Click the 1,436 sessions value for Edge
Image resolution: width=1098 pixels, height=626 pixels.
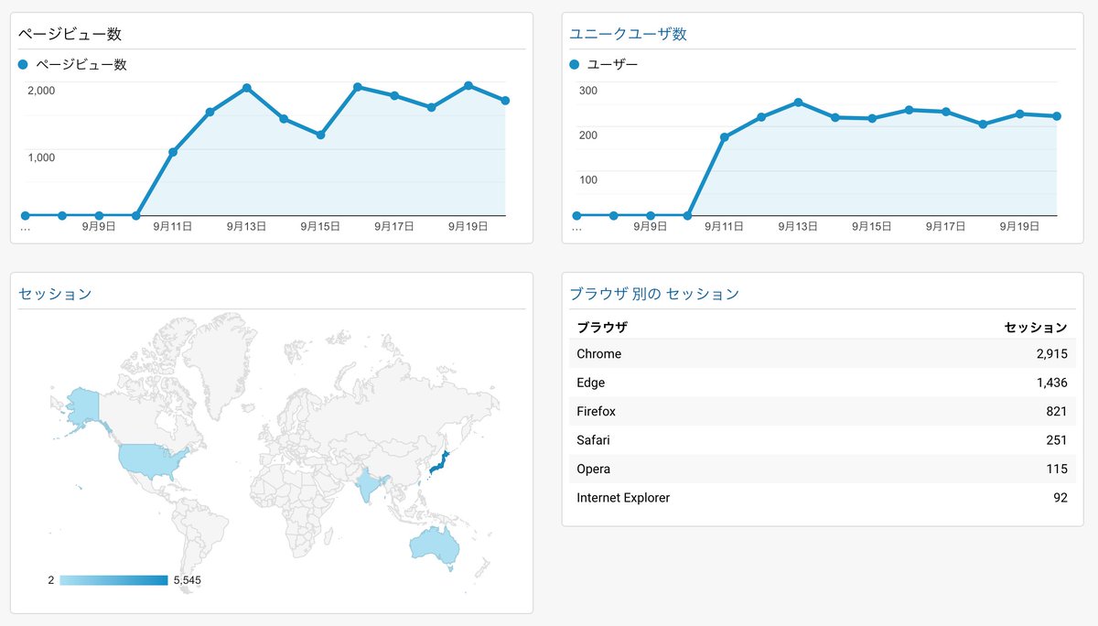[1051, 383]
